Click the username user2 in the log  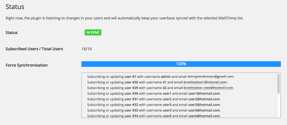click(167, 99)
